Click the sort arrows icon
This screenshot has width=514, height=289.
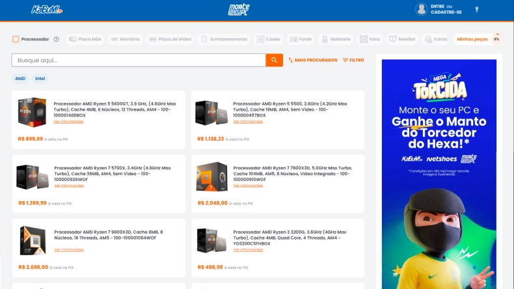[x=290, y=60]
